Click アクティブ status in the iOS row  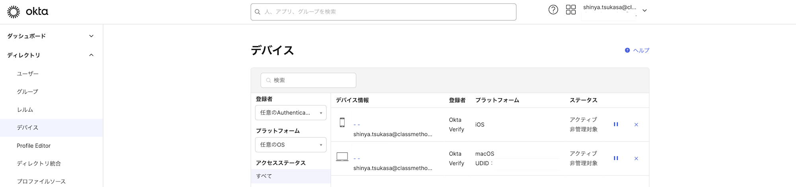pyautogui.click(x=583, y=120)
